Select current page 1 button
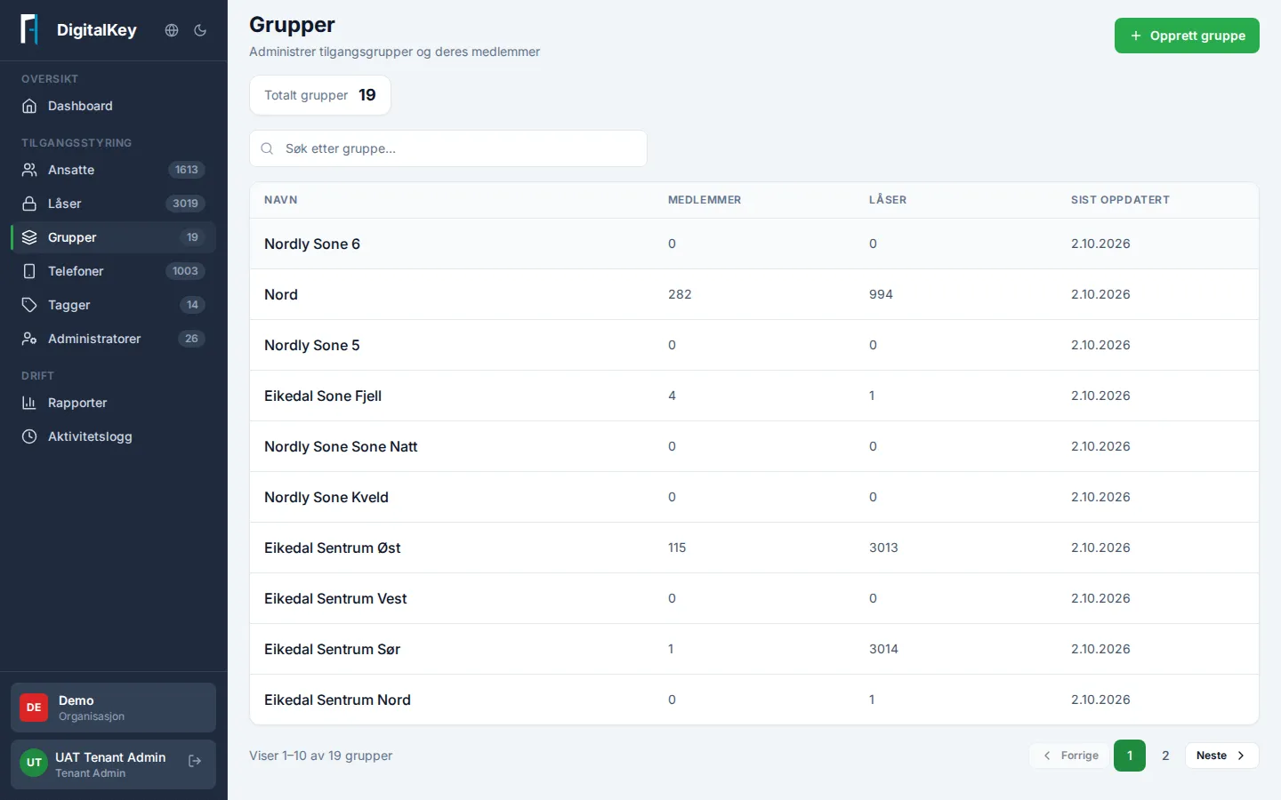1281x800 pixels. (x=1130, y=756)
